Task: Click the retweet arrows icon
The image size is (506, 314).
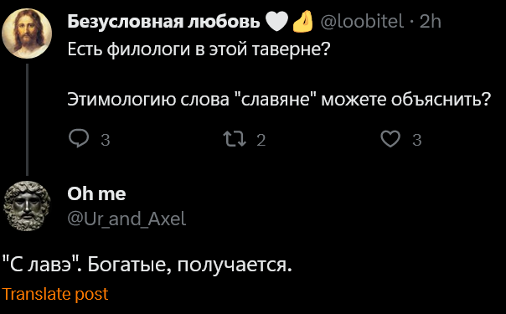Action: [235, 139]
